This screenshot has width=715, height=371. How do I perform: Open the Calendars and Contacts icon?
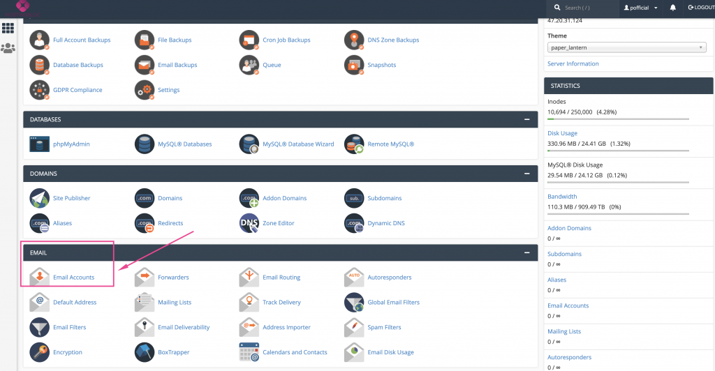(249, 352)
